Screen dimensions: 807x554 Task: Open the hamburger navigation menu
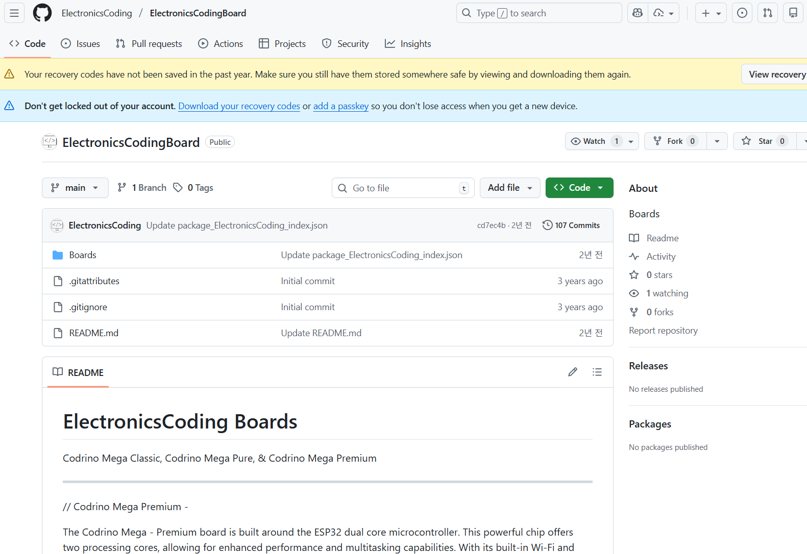coord(14,13)
